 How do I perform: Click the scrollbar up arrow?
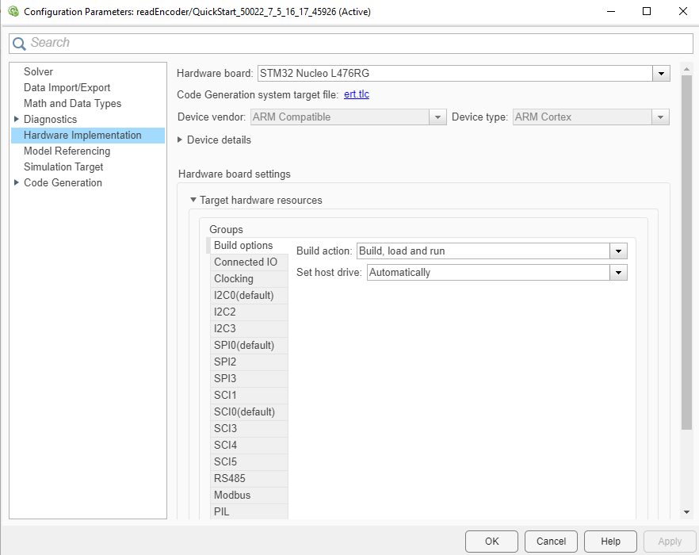pyautogui.click(x=686, y=69)
